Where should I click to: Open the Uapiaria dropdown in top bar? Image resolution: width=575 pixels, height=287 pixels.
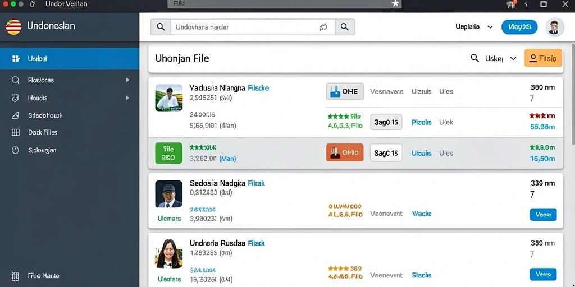474,27
